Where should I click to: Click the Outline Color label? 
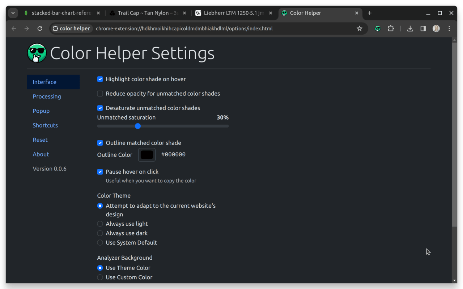[115, 155]
